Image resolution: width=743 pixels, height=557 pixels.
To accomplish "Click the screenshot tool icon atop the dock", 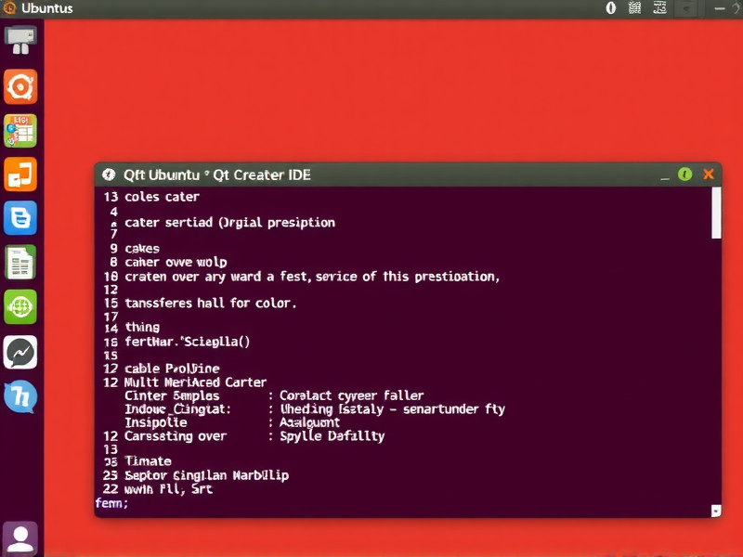I will coord(20,41).
